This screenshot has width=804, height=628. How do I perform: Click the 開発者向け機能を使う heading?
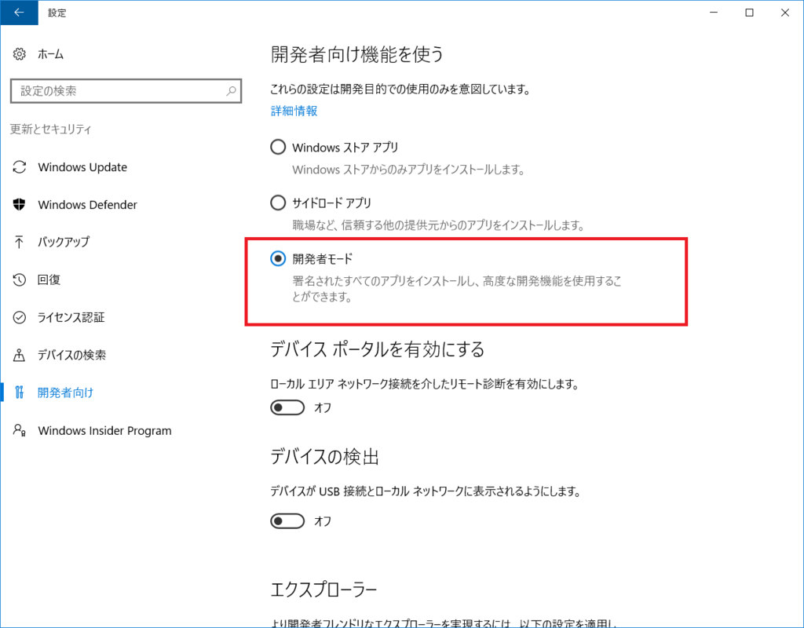357,54
